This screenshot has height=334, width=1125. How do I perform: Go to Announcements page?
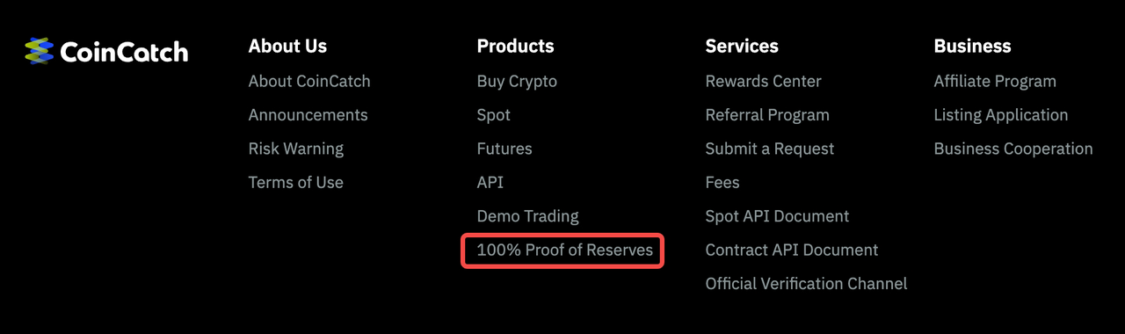click(308, 115)
